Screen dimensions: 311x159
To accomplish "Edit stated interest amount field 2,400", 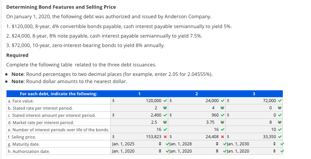I will 139,115.
